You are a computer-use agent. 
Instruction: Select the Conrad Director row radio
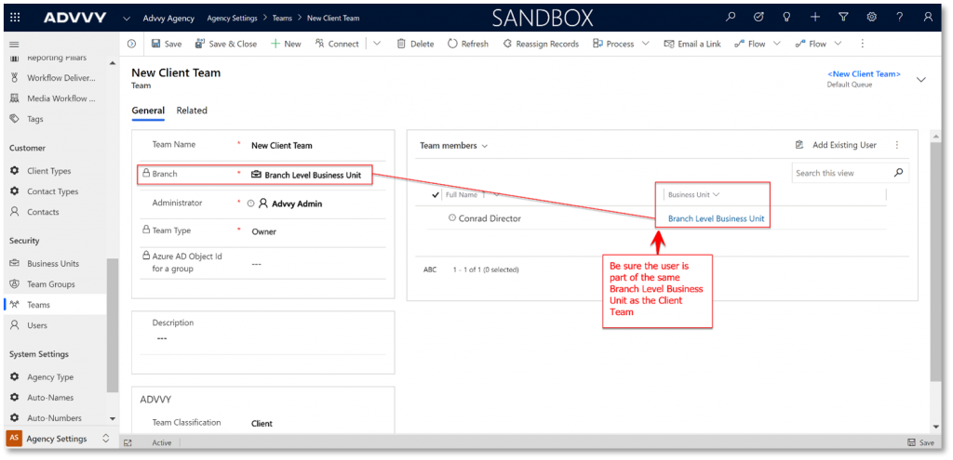pos(452,218)
